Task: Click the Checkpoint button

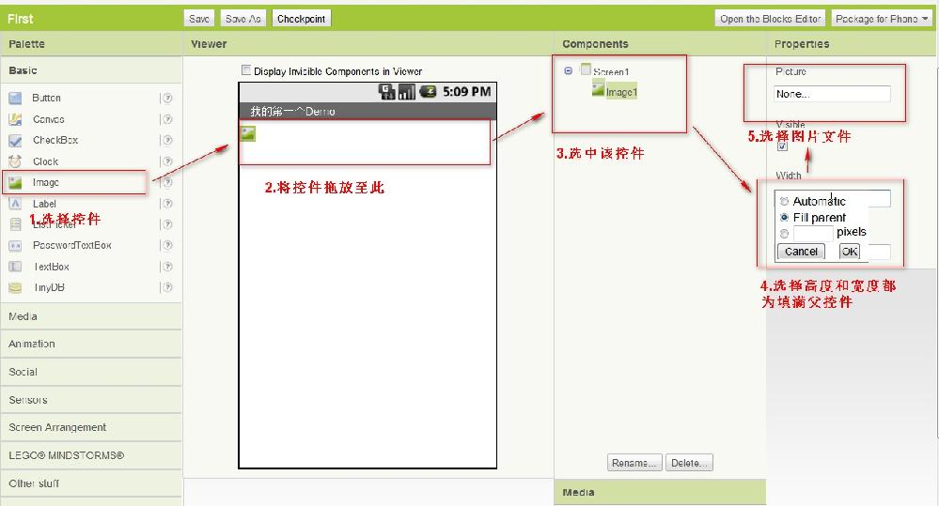Action: click(x=301, y=19)
